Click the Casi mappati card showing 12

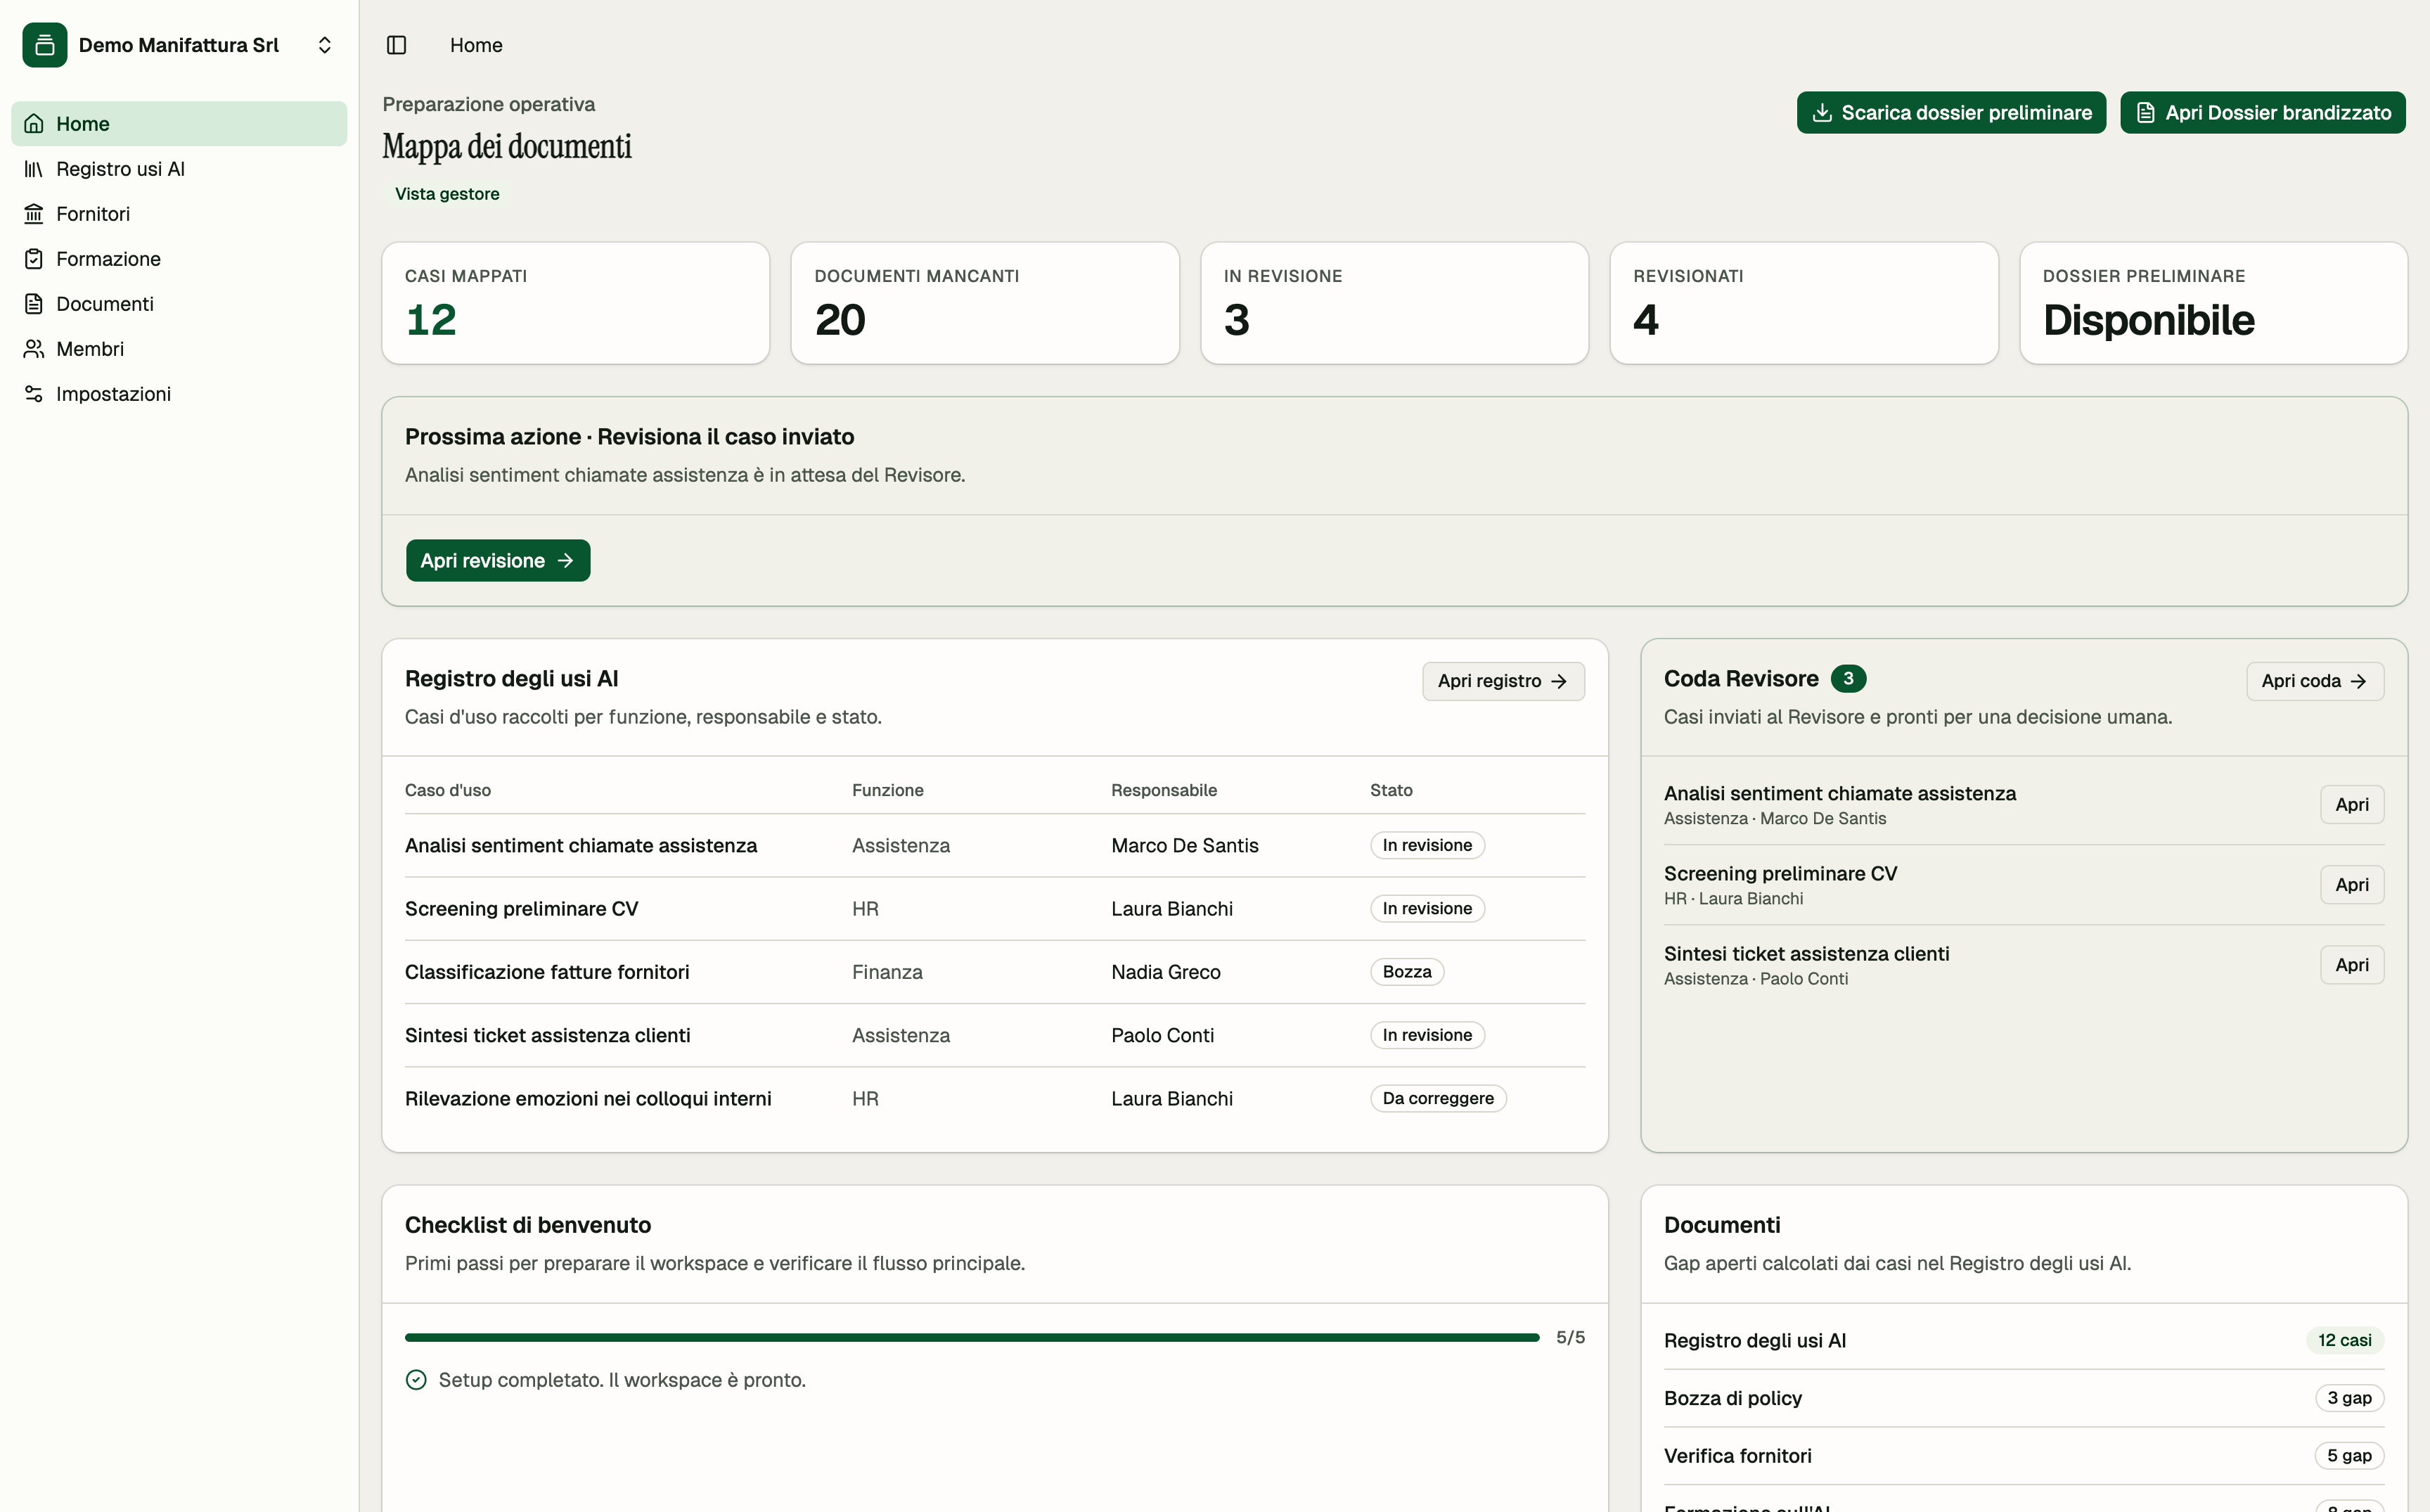(576, 303)
